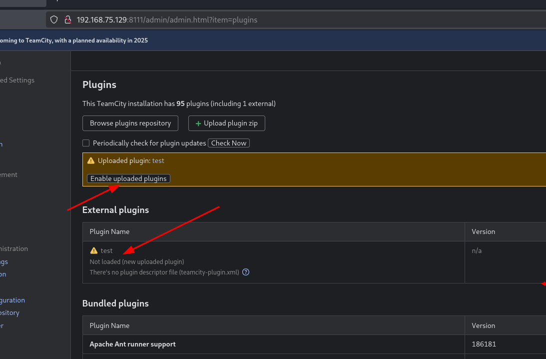Click the URL address bar
The height and width of the screenshot is (359, 546).
tap(296, 19)
